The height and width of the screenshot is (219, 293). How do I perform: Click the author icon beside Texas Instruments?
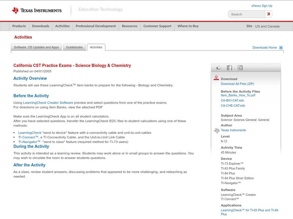[x=217, y=130]
